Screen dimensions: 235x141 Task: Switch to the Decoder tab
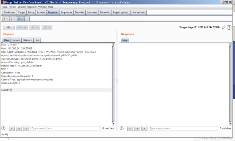79,12
